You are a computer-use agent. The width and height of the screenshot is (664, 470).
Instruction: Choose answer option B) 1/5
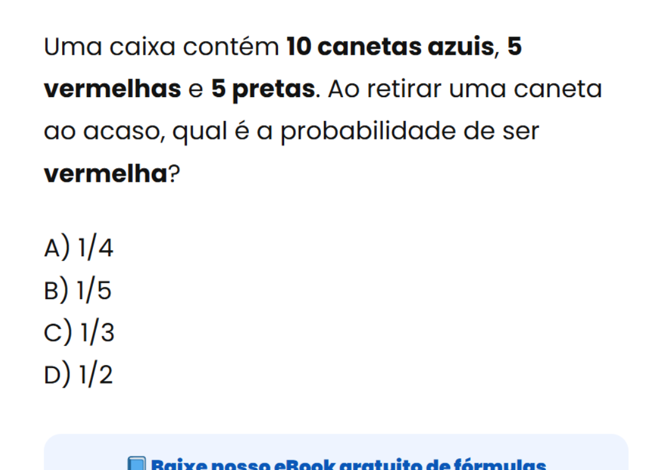coord(78,290)
